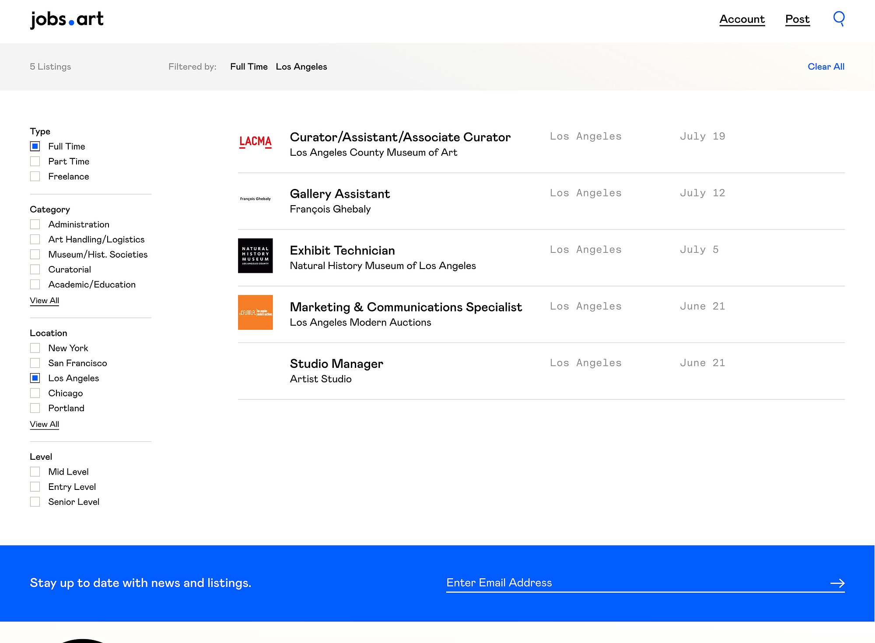Check the Curatorial category box
The image size is (875, 643).
pos(35,269)
